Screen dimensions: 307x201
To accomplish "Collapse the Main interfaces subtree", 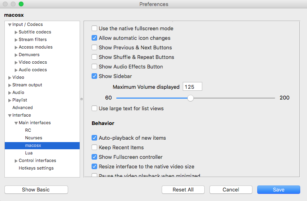I will [16, 123].
